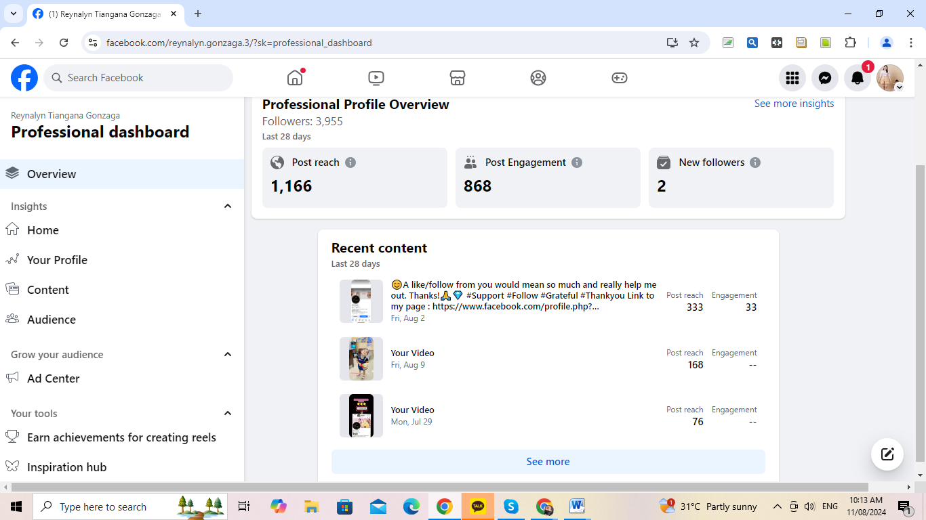Image resolution: width=926 pixels, height=520 pixels.
Task: Click the Aug 2 post thumbnail
Action: point(361,301)
